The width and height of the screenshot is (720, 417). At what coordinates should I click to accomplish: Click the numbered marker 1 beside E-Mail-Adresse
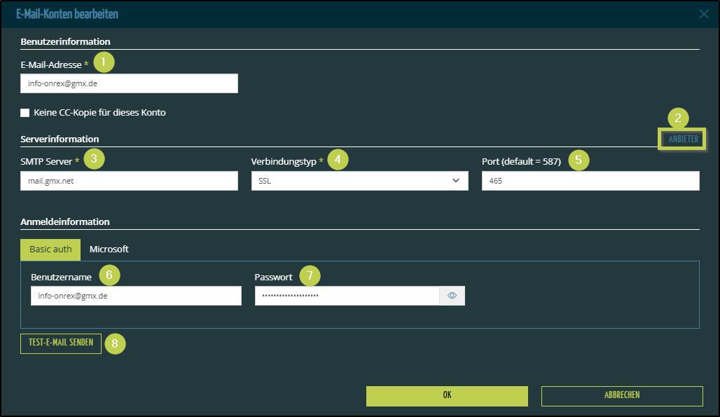point(104,63)
